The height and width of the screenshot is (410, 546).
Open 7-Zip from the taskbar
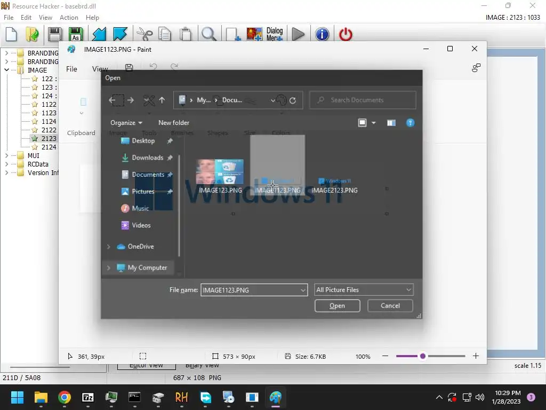[88, 397]
